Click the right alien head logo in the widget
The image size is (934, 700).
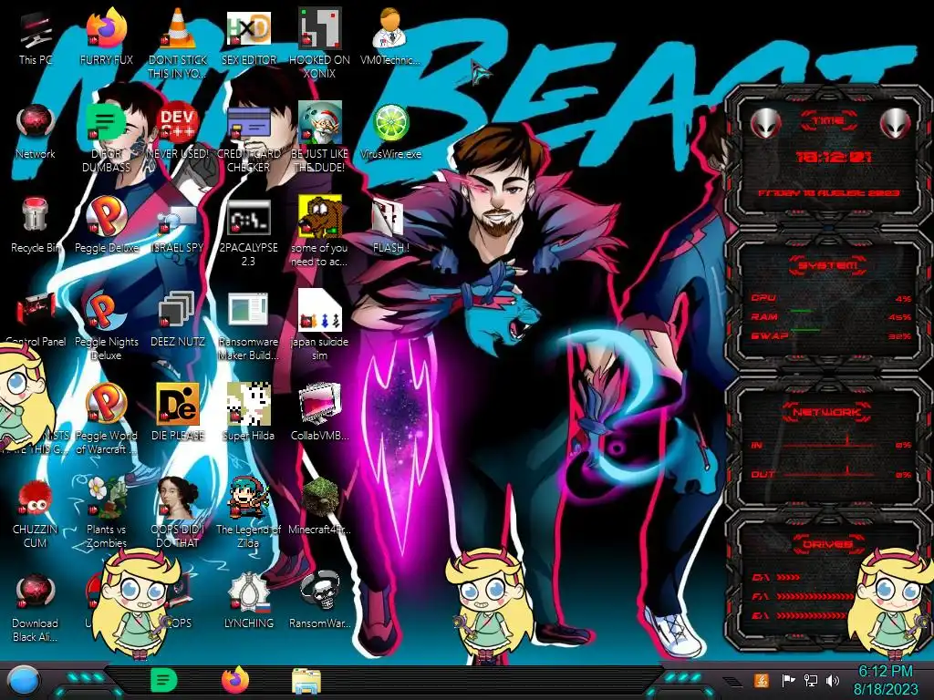tap(896, 123)
